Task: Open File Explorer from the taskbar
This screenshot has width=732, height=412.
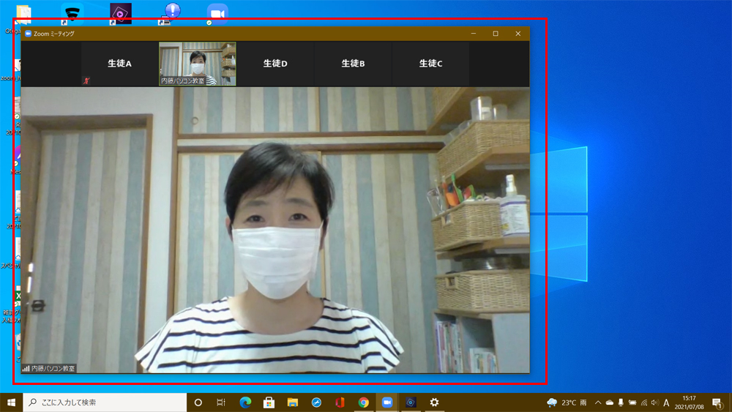Action: tap(293, 402)
